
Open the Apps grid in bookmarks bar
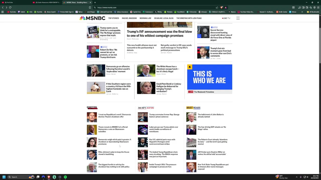(x=3, y=12)
